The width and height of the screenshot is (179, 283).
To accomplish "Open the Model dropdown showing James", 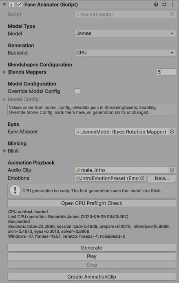I will point(125,33).
